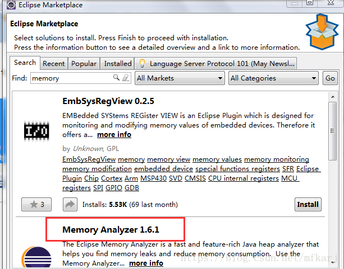Screen dimensions: 344x269
Task: Star EmbSysRegView with the 3 favorites button
Action: pyautogui.click(x=36, y=204)
